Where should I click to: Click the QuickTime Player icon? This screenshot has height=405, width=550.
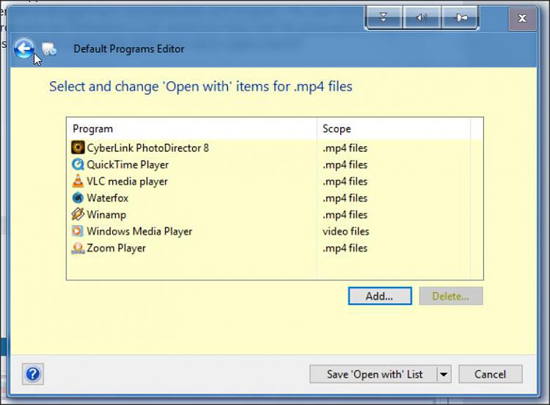(78, 164)
